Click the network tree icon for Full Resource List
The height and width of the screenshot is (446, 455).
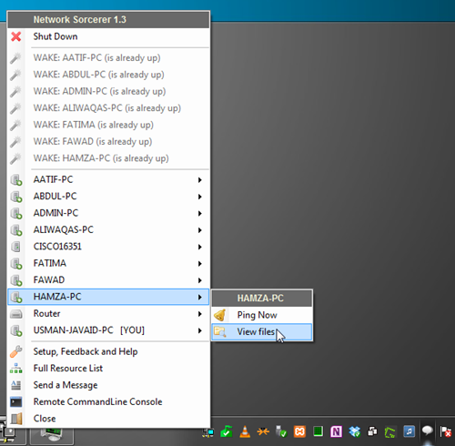(15, 369)
